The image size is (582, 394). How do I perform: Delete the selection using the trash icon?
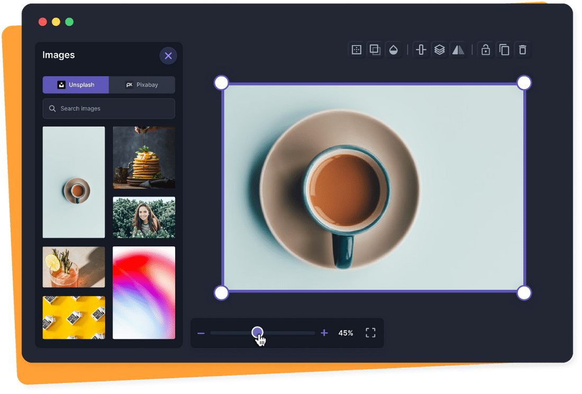pyautogui.click(x=523, y=49)
